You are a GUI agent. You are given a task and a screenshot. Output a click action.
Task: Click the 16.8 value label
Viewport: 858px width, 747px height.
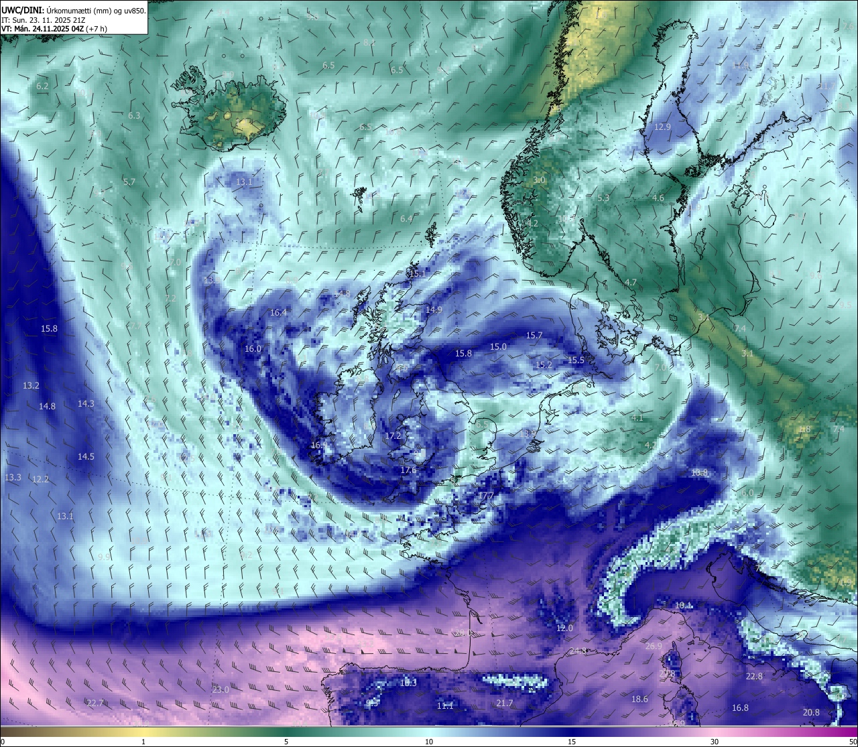[x=740, y=708]
